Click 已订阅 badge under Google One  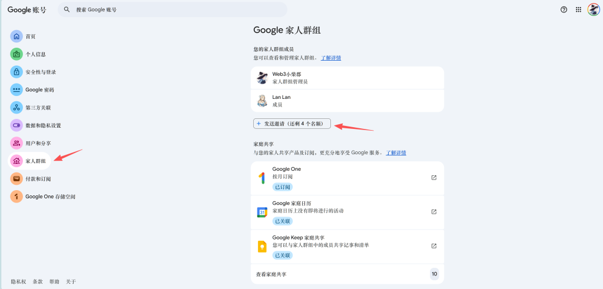click(x=283, y=187)
